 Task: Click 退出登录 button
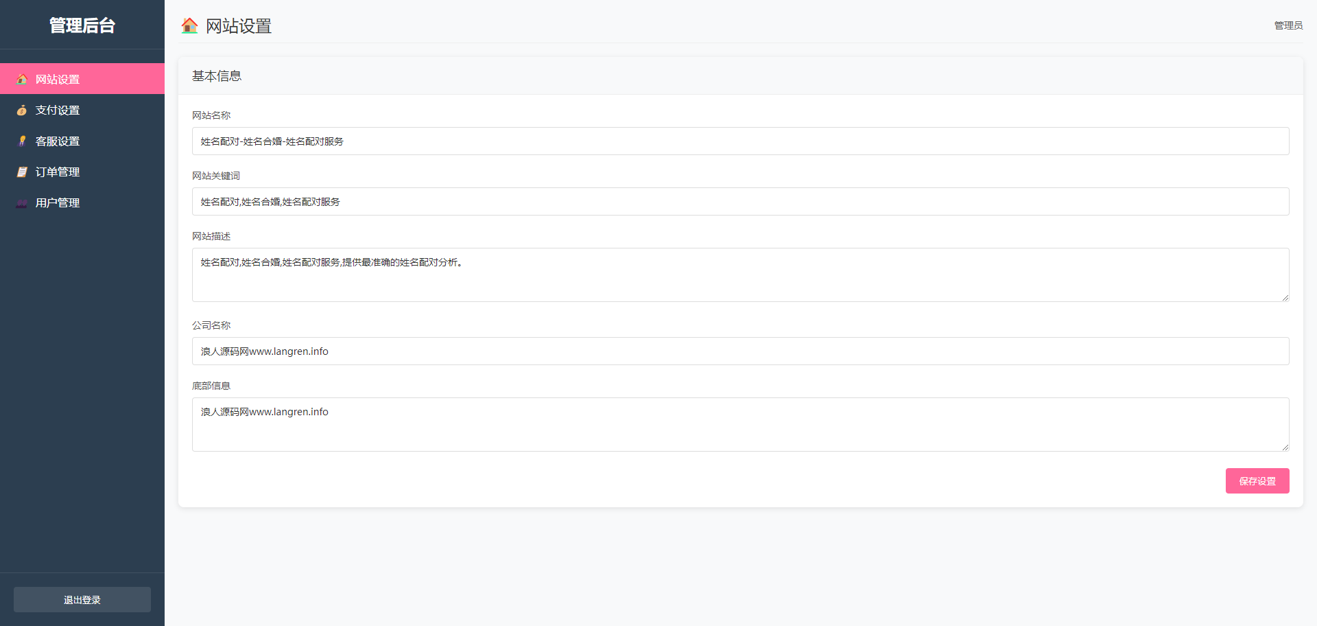pos(82,599)
